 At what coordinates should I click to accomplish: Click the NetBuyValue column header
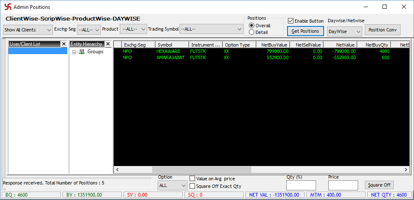(x=273, y=45)
